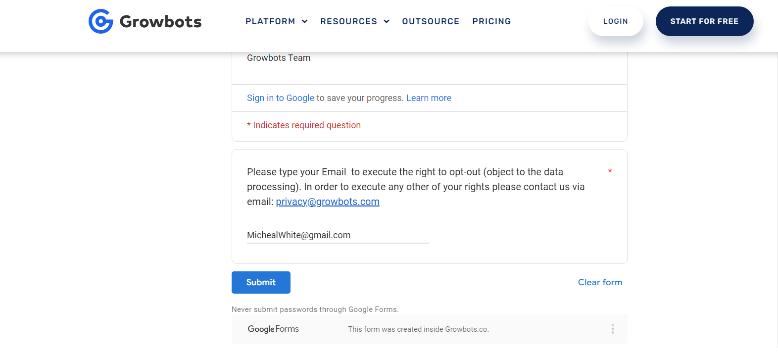Open the Learn more link
Image resolution: width=778 pixels, height=359 pixels.
click(429, 98)
